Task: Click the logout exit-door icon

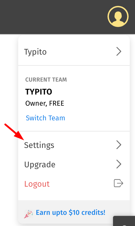Action: point(119,183)
